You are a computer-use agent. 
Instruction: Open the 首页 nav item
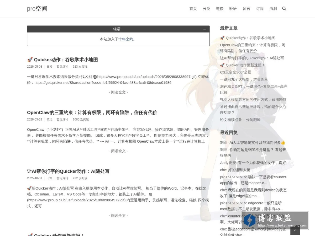tap(193, 9)
